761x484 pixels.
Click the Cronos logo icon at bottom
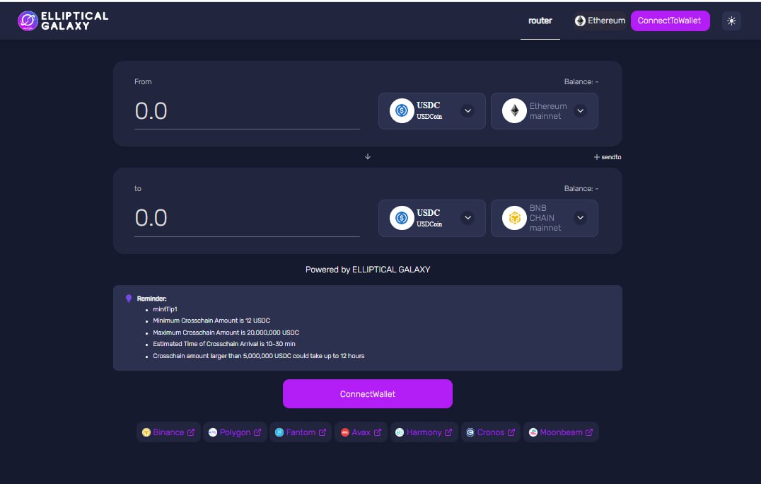[470, 432]
